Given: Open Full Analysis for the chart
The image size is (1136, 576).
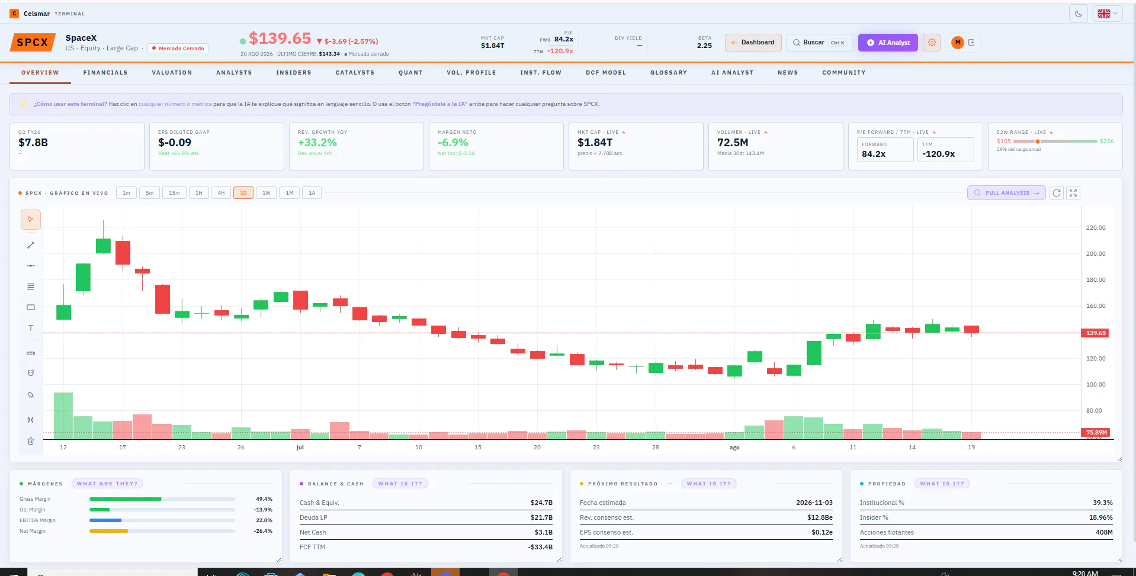Looking at the screenshot, I should (x=1006, y=193).
